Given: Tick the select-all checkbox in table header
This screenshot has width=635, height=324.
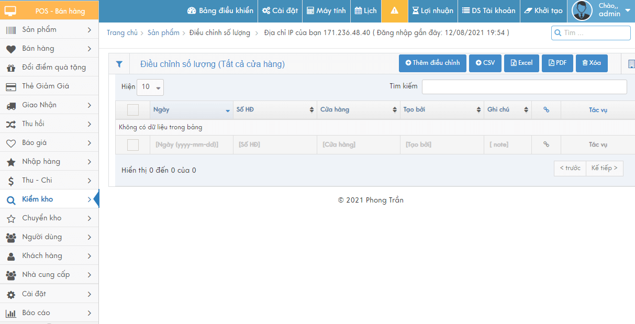Looking at the screenshot, I should click(133, 110).
